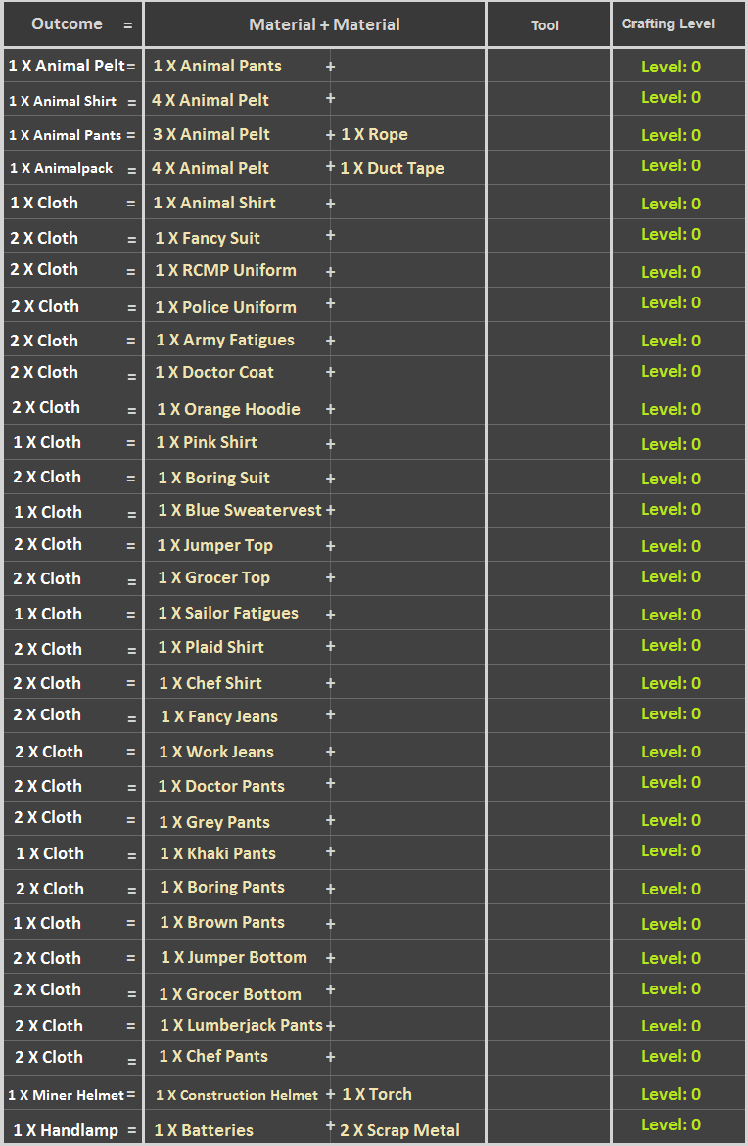748x1146 pixels.
Task: Select the 1 X Sailor Fatigues entry
Action: (x=228, y=614)
